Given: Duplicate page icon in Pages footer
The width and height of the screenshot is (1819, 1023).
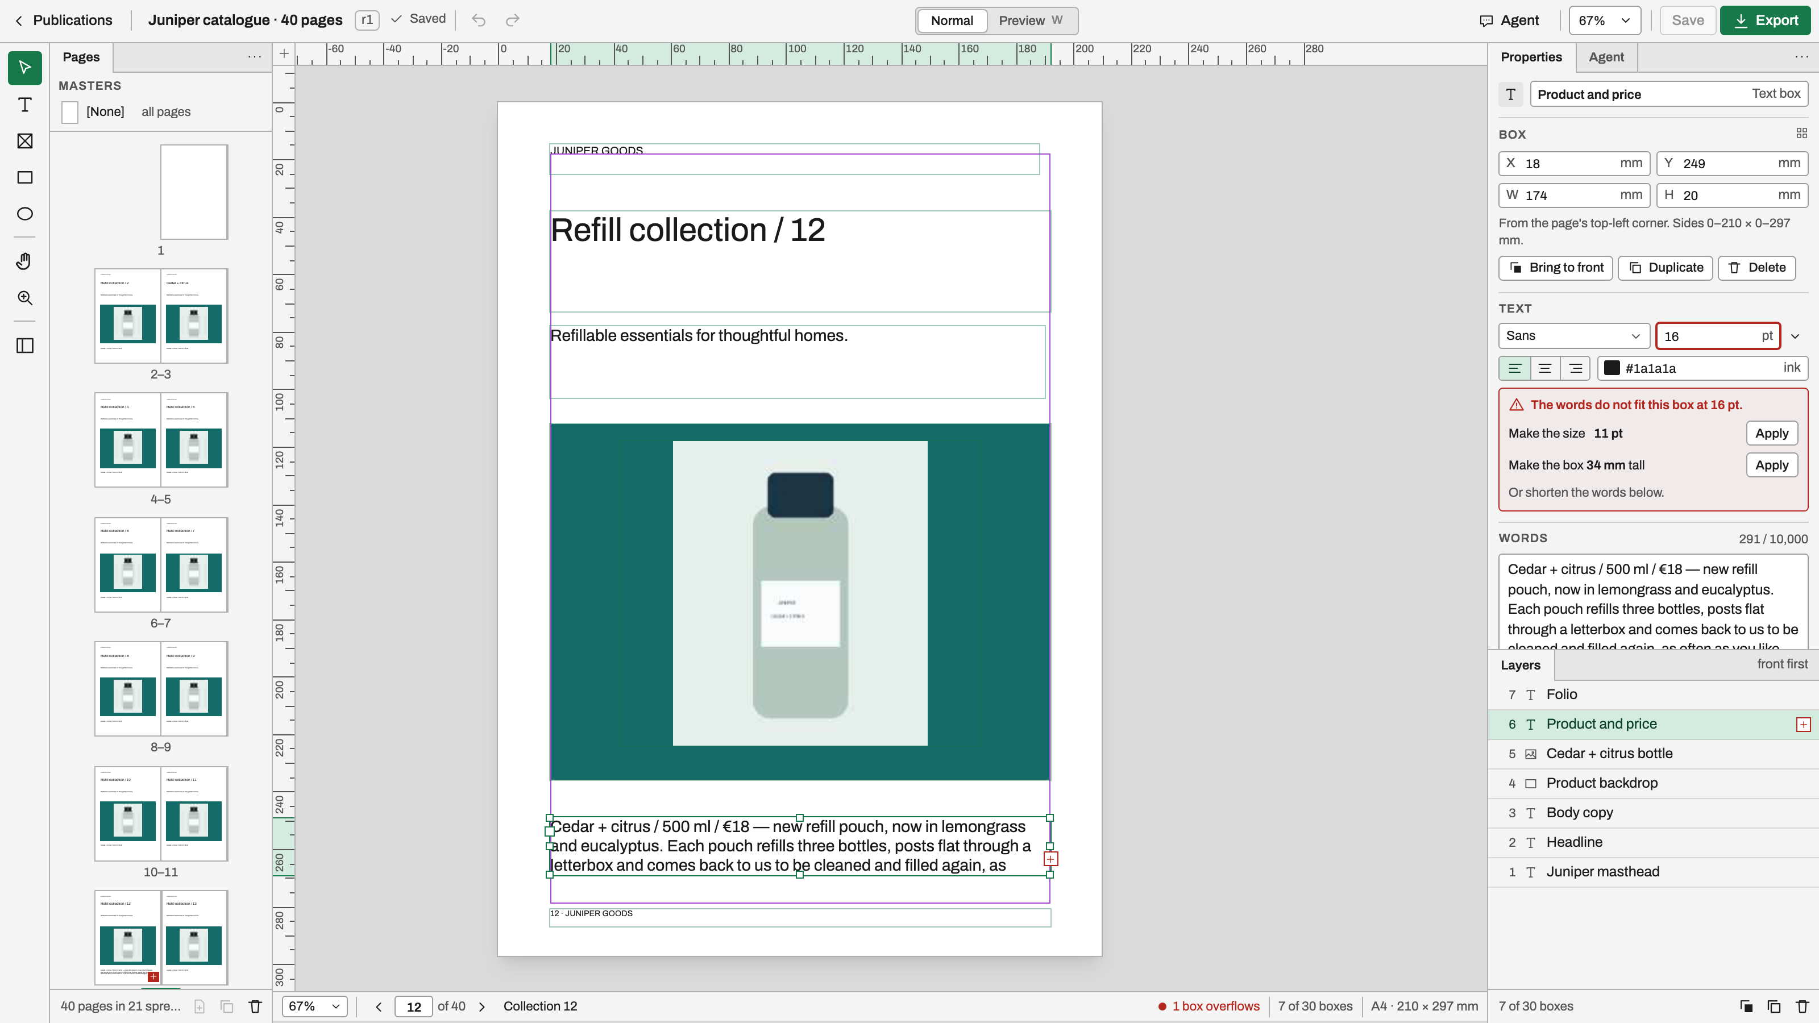Looking at the screenshot, I should [x=227, y=1007].
